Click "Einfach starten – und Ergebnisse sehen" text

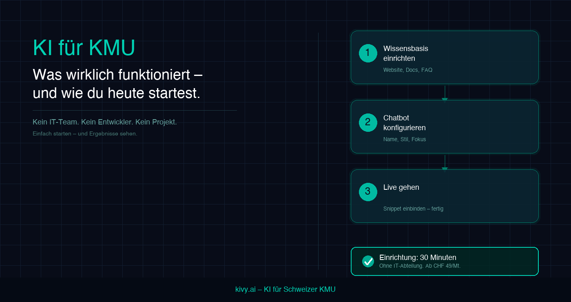[x=85, y=134]
